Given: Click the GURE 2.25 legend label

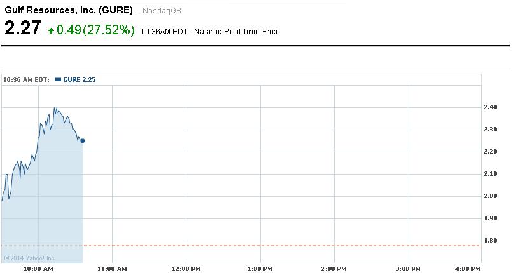Looking at the screenshot, I should 80,80.
